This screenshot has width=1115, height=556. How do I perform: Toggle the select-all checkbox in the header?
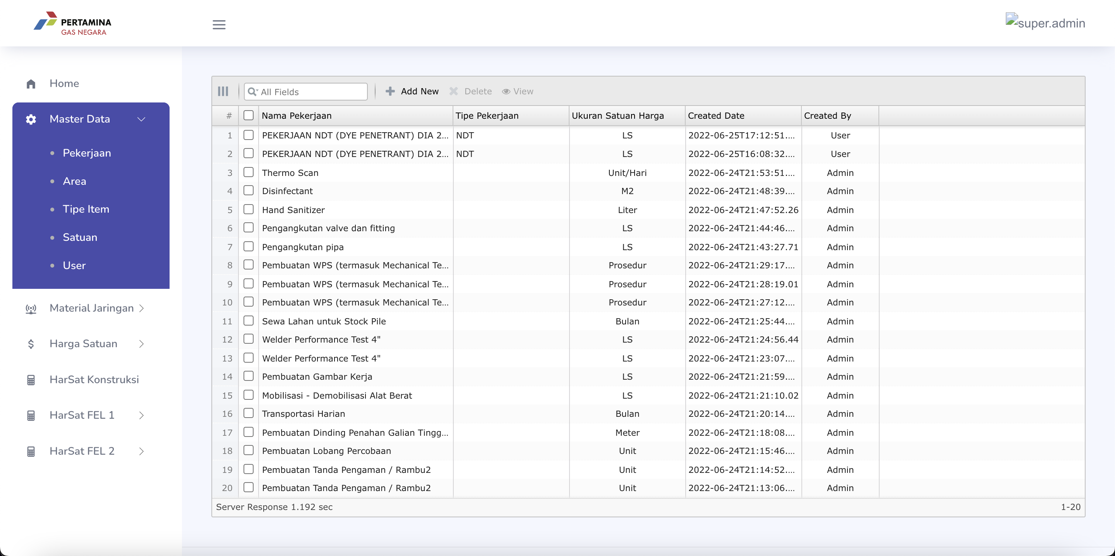click(249, 115)
